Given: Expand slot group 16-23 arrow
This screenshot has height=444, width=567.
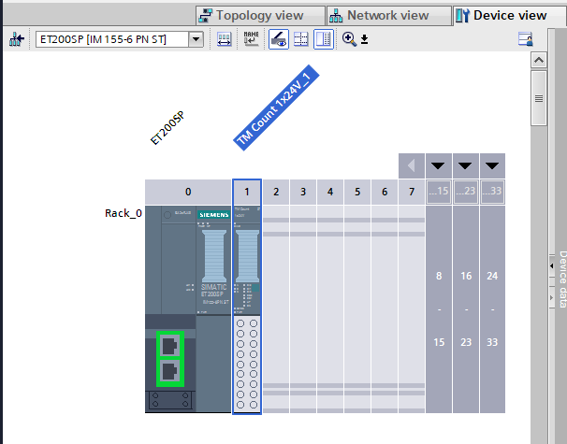Looking at the screenshot, I should click(465, 166).
